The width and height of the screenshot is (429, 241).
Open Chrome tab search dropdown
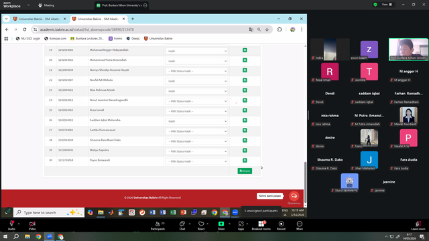click(x=6, y=19)
